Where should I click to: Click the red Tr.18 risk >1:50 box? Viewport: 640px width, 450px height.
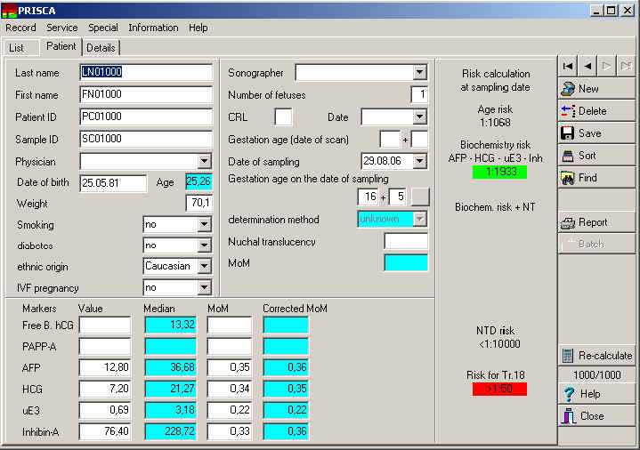coord(499,389)
